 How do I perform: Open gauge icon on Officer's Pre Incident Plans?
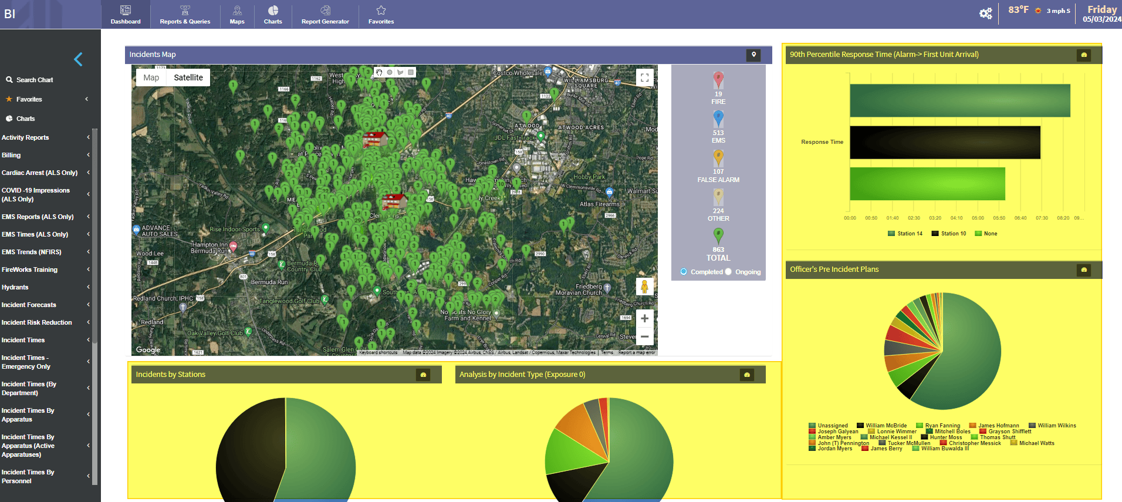1084,269
